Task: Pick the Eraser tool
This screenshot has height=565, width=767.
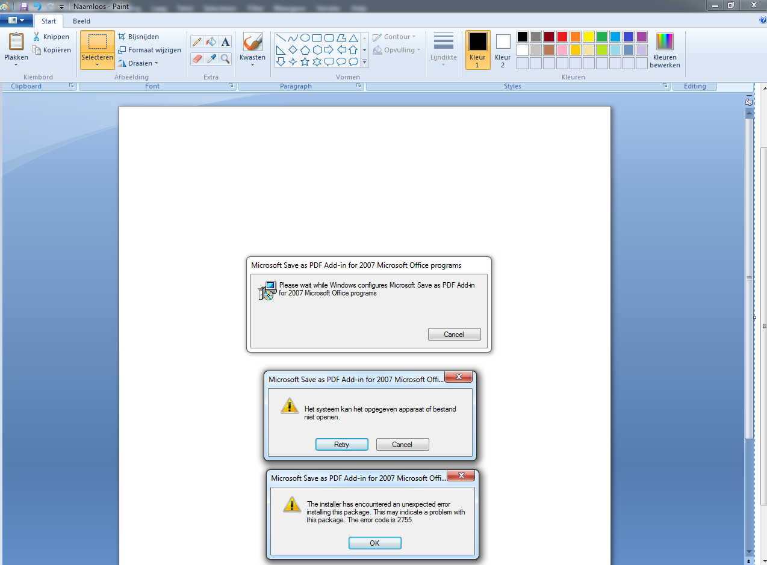Action: 197,58
